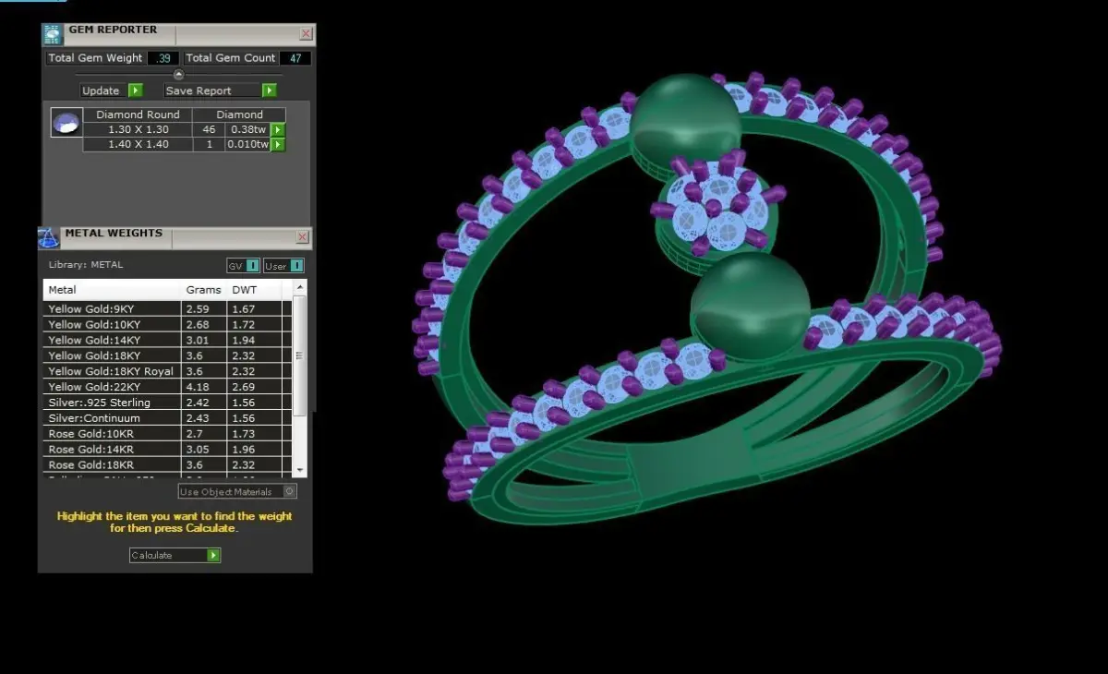Select the Yellow Gold:10KY row
Image resolution: width=1108 pixels, height=674 pixels.
coord(167,325)
